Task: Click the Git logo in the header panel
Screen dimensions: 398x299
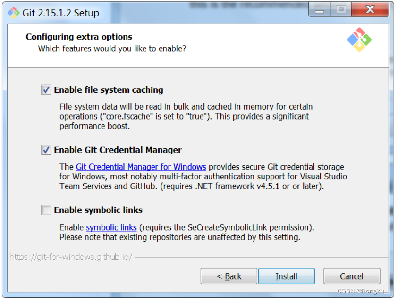Action: (359, 40)
